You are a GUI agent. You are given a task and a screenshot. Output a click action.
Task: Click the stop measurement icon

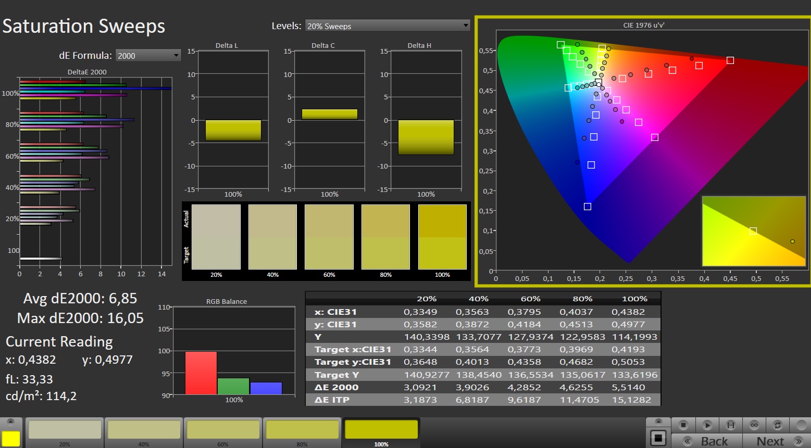point(683,425)
